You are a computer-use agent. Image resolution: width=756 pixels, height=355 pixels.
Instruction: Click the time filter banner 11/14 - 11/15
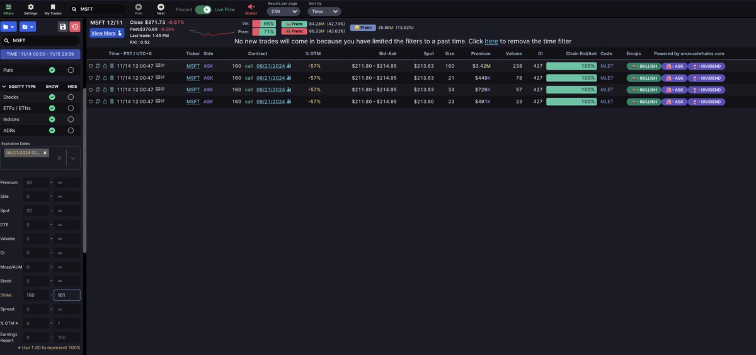pyautogui.click(x=41, y=55)
